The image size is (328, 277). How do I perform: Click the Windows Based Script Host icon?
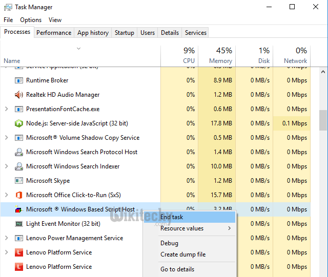coord(19,209)
